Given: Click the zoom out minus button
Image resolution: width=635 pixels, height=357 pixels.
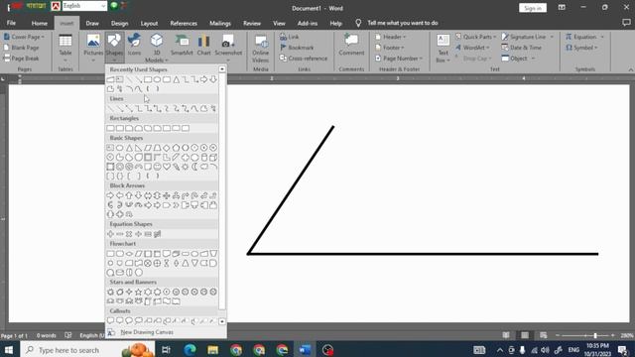Looking at the screenshot, I should [558, 335].
